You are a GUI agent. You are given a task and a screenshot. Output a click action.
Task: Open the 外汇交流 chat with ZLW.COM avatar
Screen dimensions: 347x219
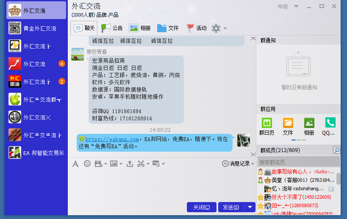coord(36,46)
